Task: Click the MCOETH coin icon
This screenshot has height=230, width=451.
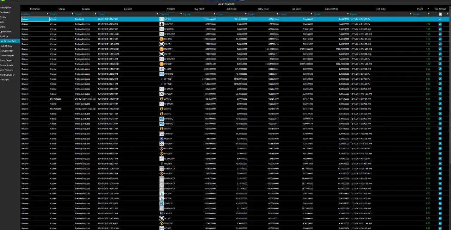Action: pyautogui.click(x=161, y=138)
